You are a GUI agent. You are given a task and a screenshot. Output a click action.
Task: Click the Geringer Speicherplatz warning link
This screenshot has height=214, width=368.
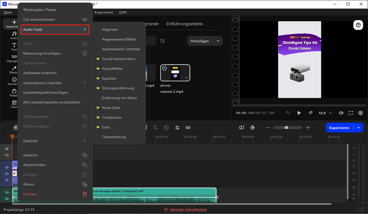(188, 209)
